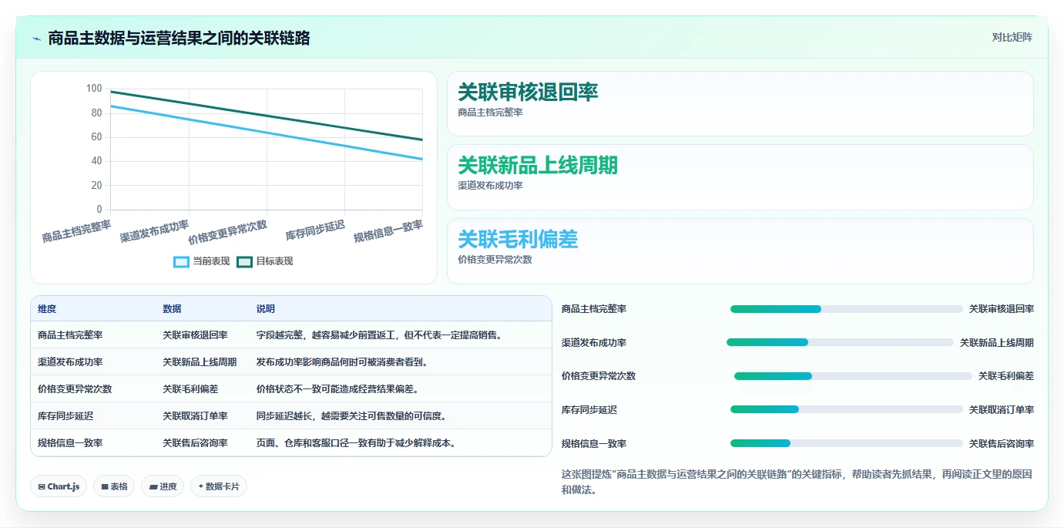Click 关联售后咨询率 label right of progress bar
The height and width of the screenshot is (528, 1064).
tap(1002, 444)
